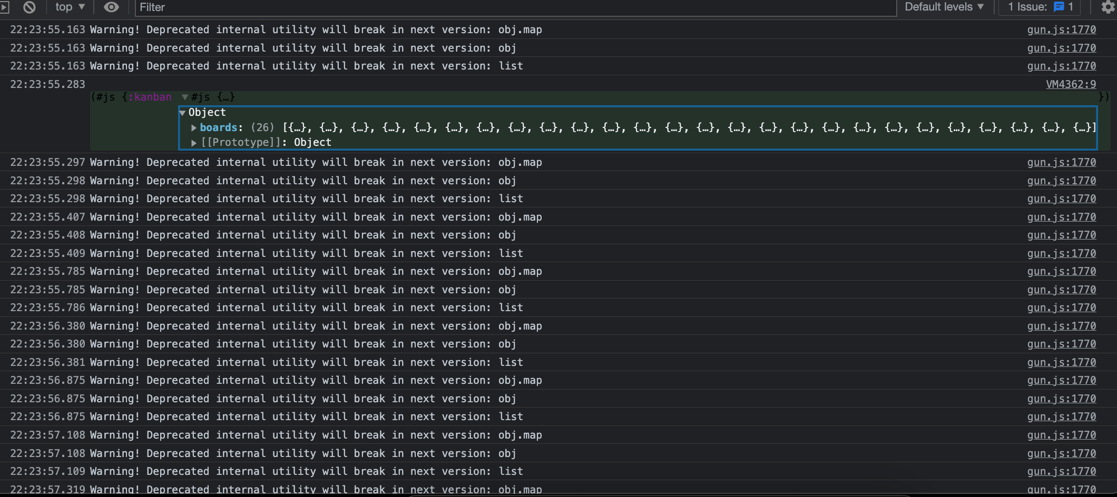Select the 22:23:55.283 logged object row
The image size is (1117, 497).
tap(47, 84)
